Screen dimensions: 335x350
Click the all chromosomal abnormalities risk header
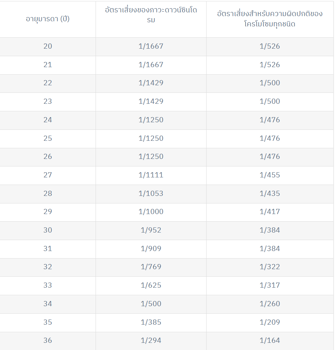click(270, 19)
